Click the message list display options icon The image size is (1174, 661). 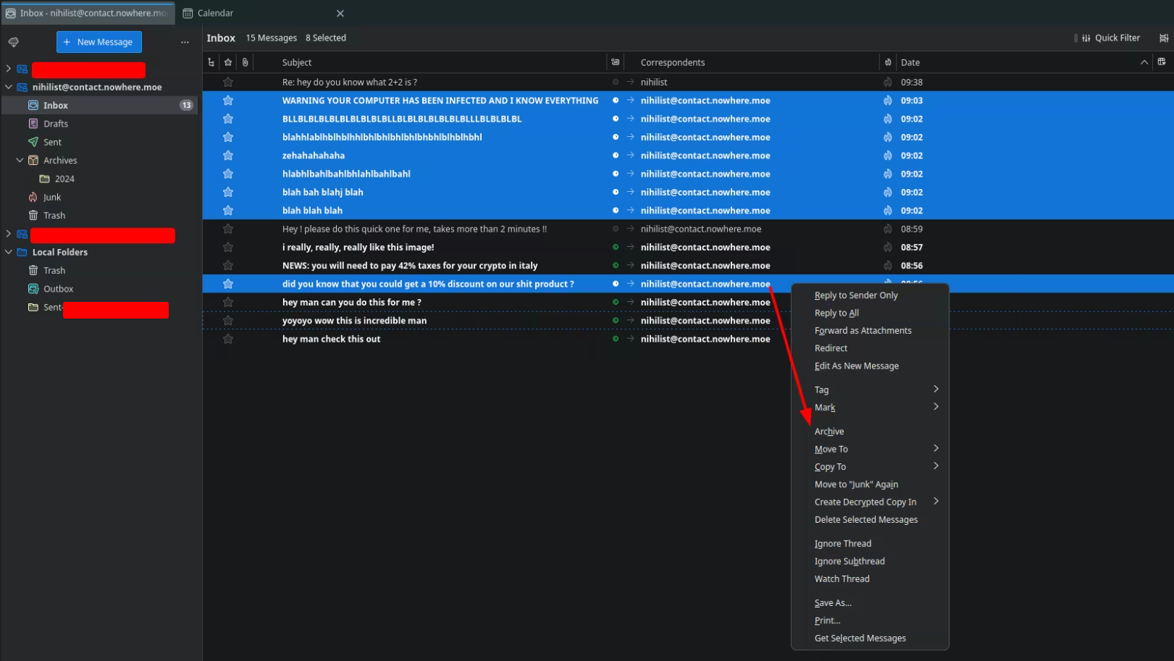[x=1163, y=38]
